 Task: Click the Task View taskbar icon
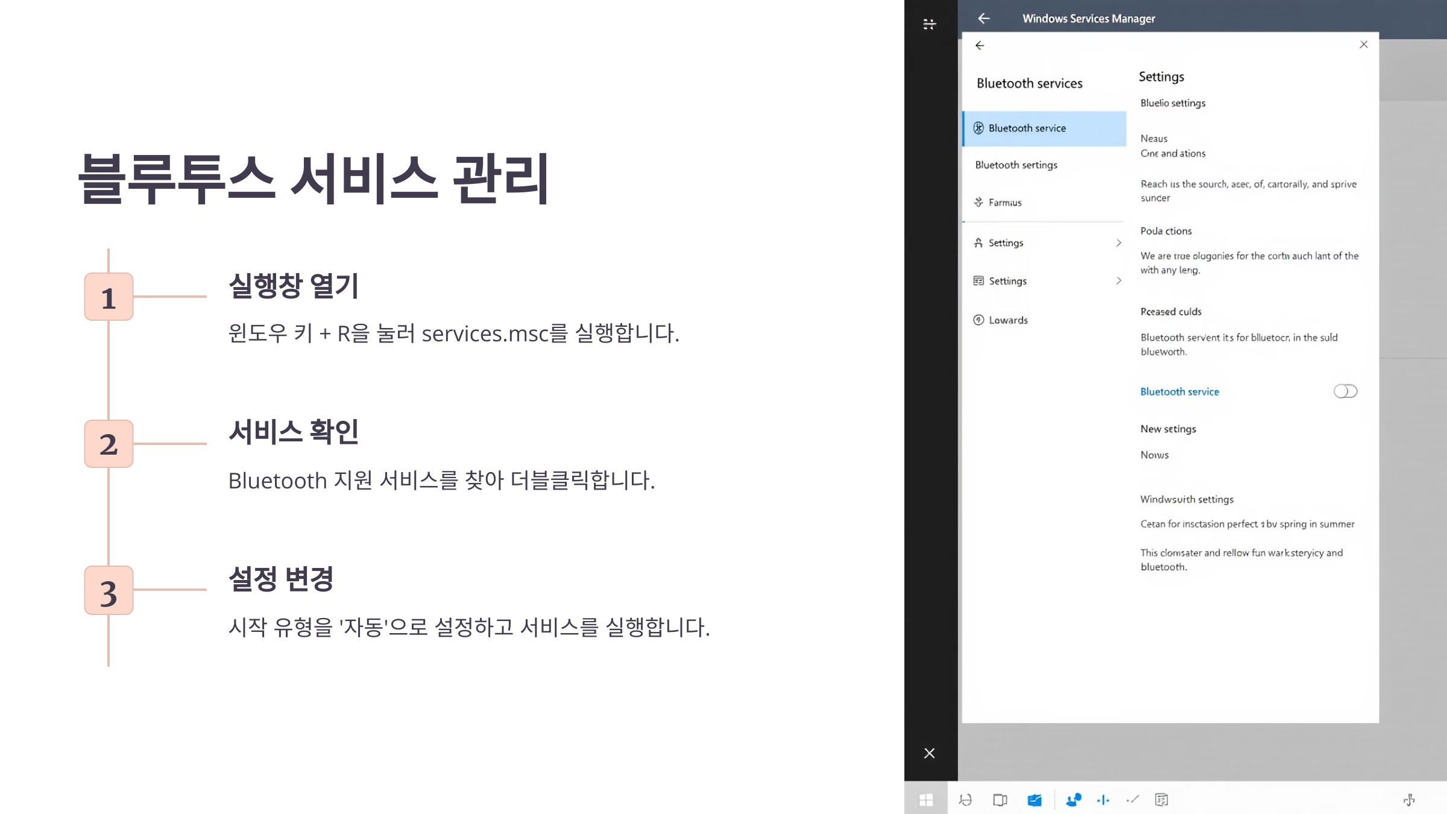point(1000,800)
